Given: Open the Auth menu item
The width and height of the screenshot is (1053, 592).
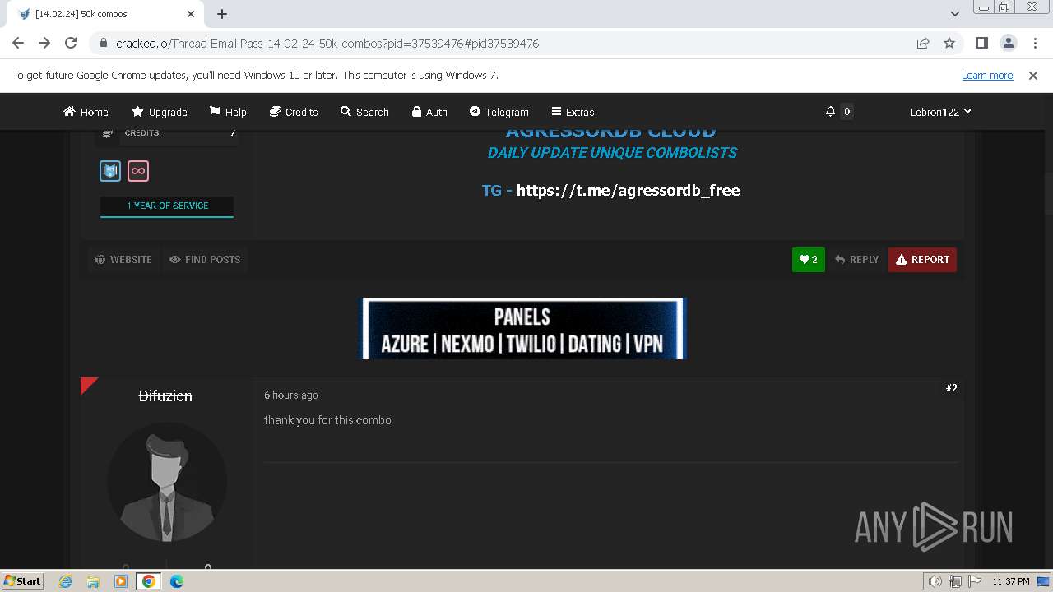Looking at the screenshot, I should [429, 112].
